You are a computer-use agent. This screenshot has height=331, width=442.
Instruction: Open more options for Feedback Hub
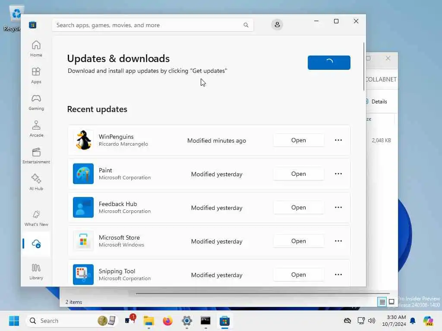point(338,207)
